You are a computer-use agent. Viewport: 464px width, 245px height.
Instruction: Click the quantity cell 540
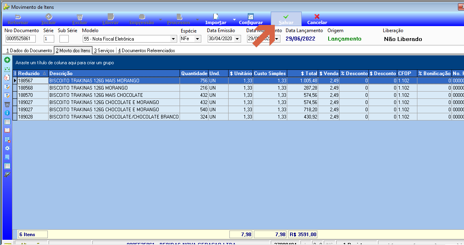194,110
